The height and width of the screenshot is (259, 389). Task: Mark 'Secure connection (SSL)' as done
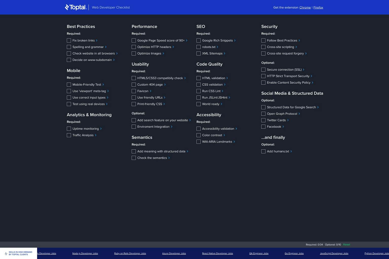[263, 70]
